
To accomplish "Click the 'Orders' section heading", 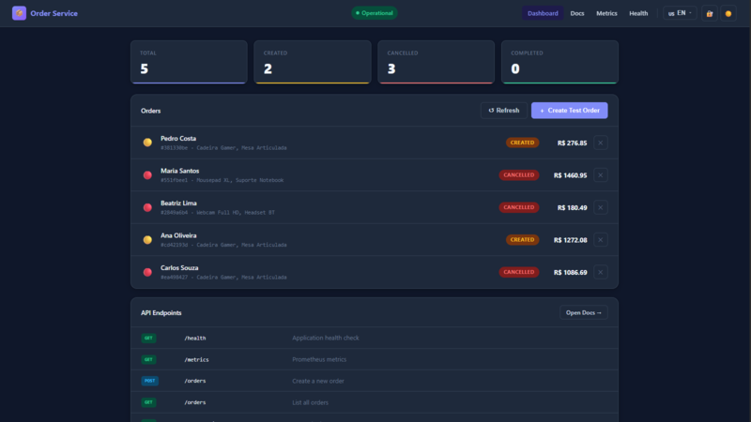I will (150, 111).
